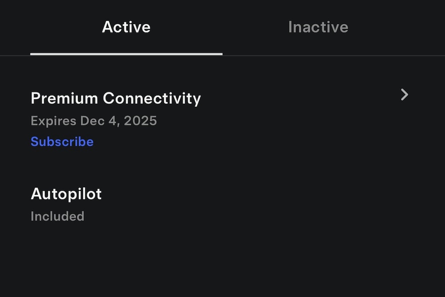
Task: Open the Premium Connectivity subscription title
Action: [116, 98]
